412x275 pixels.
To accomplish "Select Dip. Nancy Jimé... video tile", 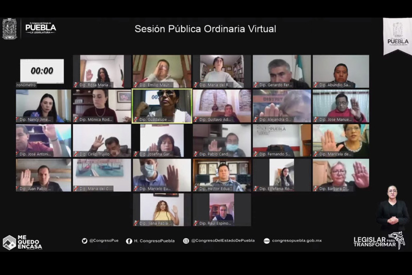I will coord(43,106).
